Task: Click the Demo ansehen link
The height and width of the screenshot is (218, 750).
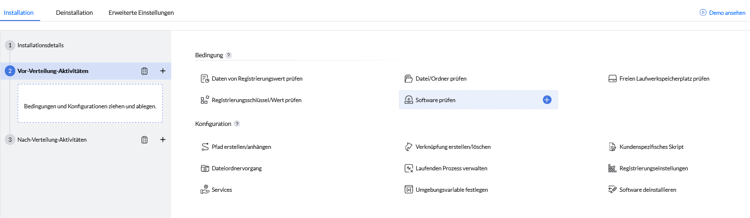Action: pyautogui.click(x=722, y=13)
